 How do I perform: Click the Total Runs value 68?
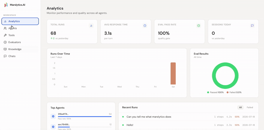(x=53, y=33)
